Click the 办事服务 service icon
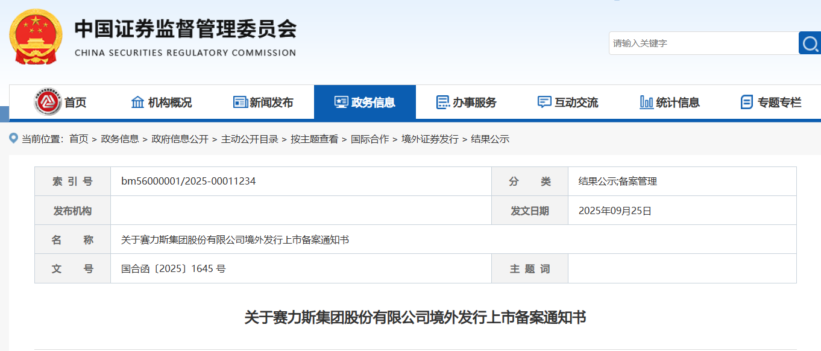Image resolution: width=821 pixels, height=351 pixels. (x=444, y=103)
